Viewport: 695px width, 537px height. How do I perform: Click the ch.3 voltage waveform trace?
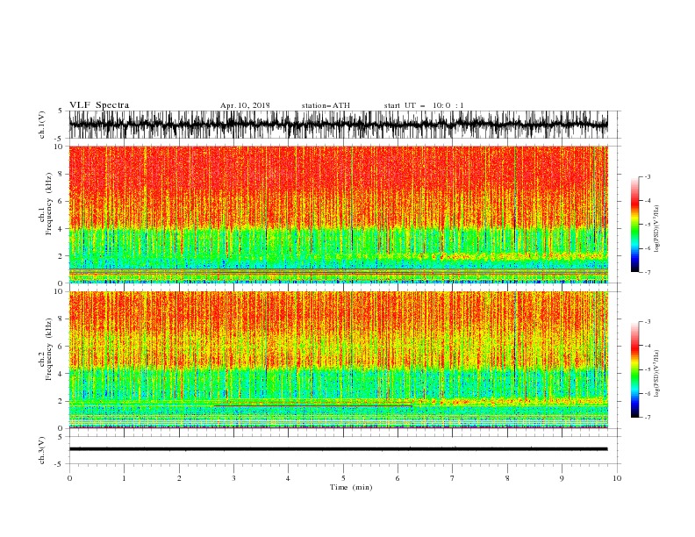339,449
